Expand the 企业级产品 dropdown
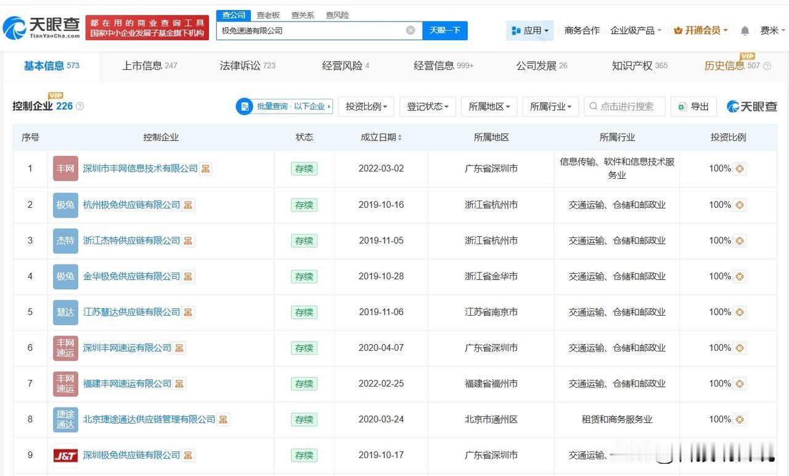 [x=636, y=30]
